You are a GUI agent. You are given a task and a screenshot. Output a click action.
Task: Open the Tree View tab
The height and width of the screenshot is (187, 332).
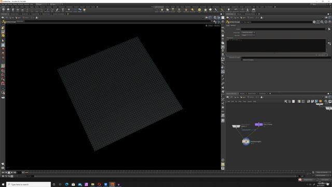(x=242, y=94)
